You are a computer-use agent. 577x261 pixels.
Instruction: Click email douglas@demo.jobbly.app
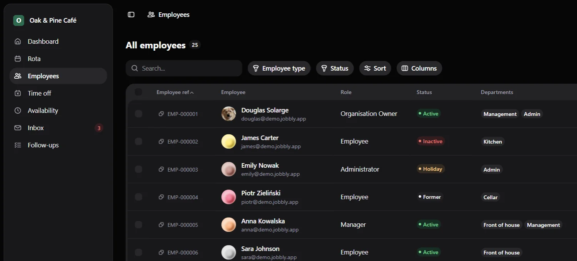click(273, 119)
